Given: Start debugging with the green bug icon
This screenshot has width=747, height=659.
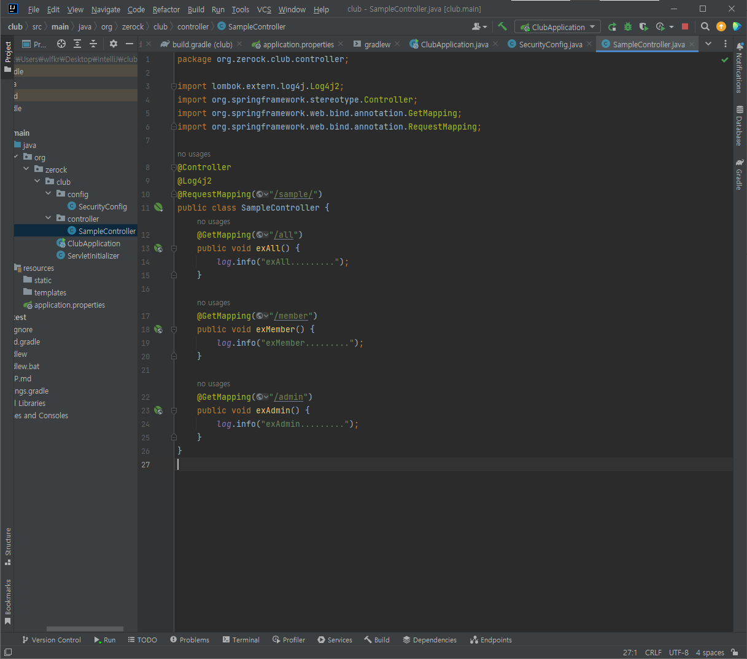Looking at the screenshot, I should point(627,26).
